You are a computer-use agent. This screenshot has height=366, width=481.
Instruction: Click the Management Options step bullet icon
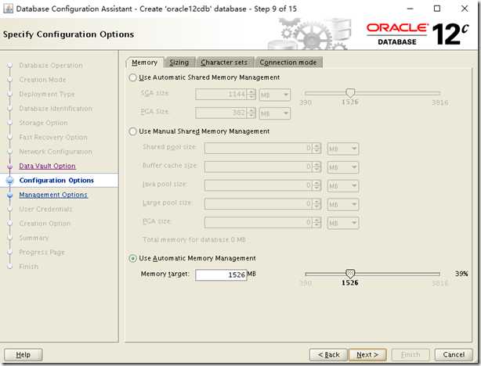(x=10, y=195)
